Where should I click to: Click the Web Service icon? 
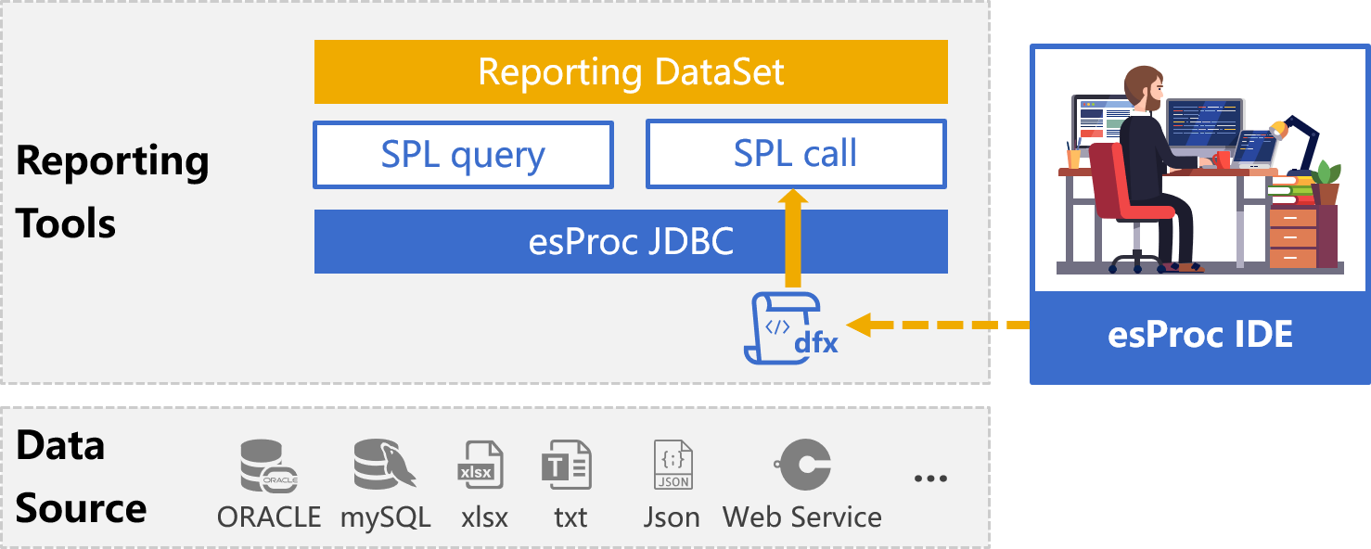point(804,465)
